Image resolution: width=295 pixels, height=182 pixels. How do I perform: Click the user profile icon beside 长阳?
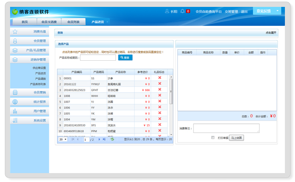click(x=167, y=11)
